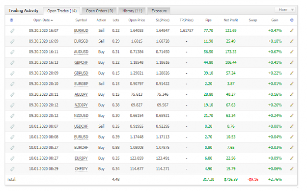This screenshot has width=307, height=191.
Task: Click the attachment icon for the USDCHF trade
Action: click(x=12, y=126)
